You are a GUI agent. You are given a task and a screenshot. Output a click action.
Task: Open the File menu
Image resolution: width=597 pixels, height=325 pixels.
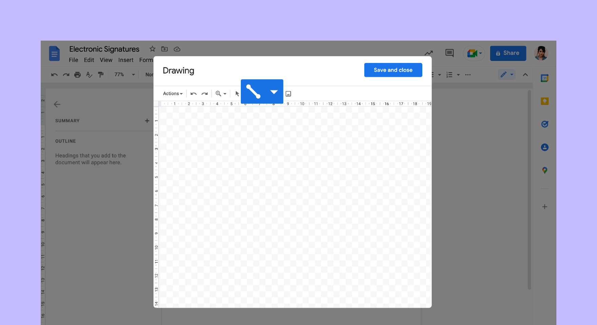point(73,60)
